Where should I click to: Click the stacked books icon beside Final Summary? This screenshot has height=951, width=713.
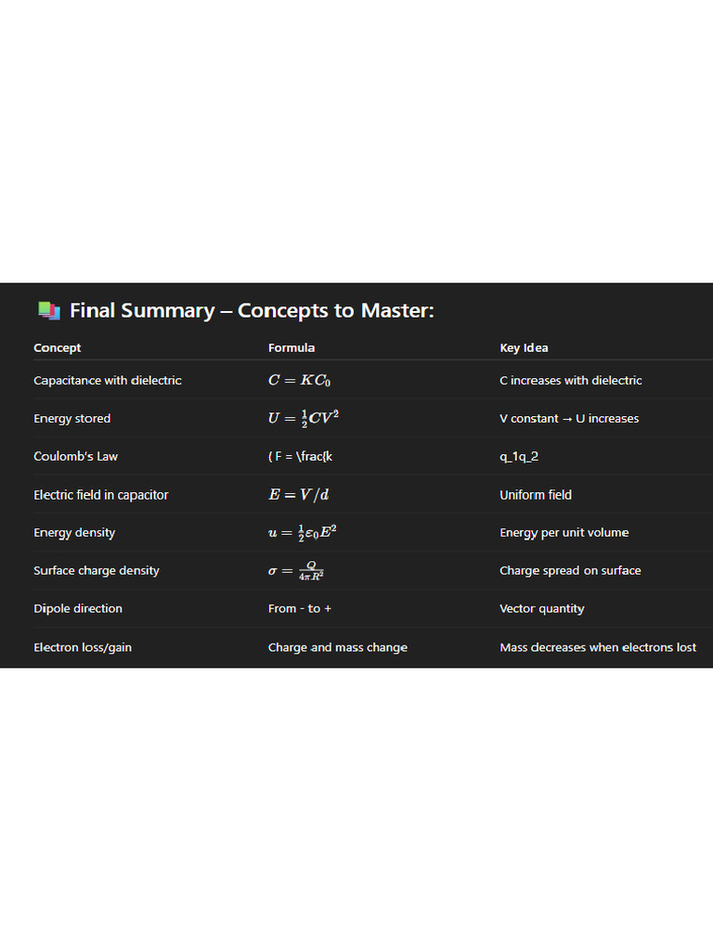48,310
